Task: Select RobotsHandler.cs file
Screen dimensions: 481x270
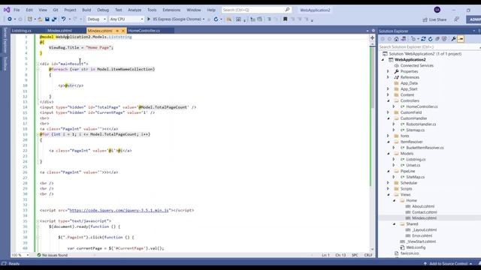Action: (x=421, y=124)
